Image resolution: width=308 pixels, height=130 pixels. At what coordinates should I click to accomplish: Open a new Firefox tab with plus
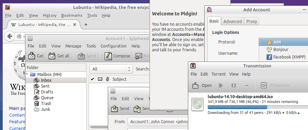(86, 25)
